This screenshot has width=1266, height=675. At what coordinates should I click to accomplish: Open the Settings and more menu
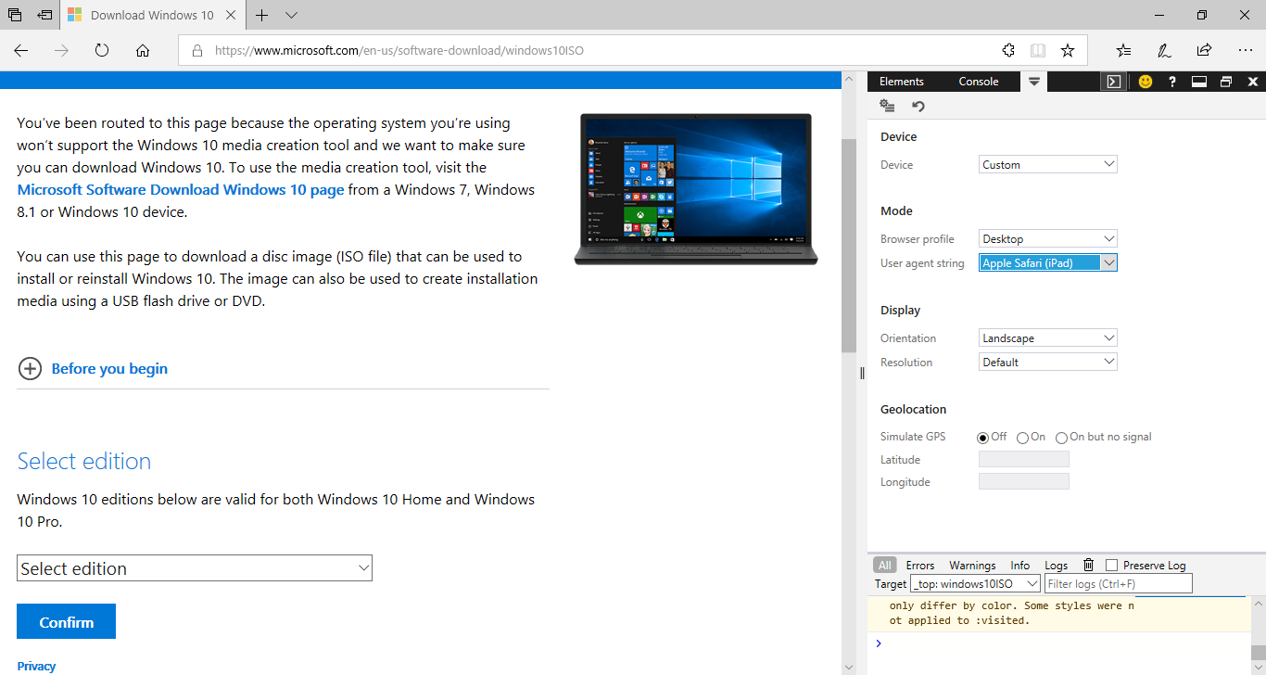[1245, 51]
